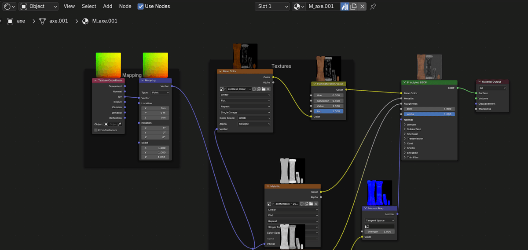Image resolution: width=528 pixels, height=250 pixels.
Task: Browse images in Base Color node
Action: 223,89
